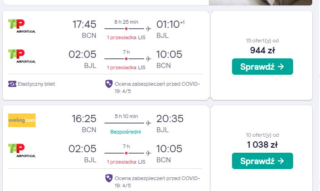The image size is (320, 191).
Task: Click the 1 038 zł price
Action: (x=262, y=145)
